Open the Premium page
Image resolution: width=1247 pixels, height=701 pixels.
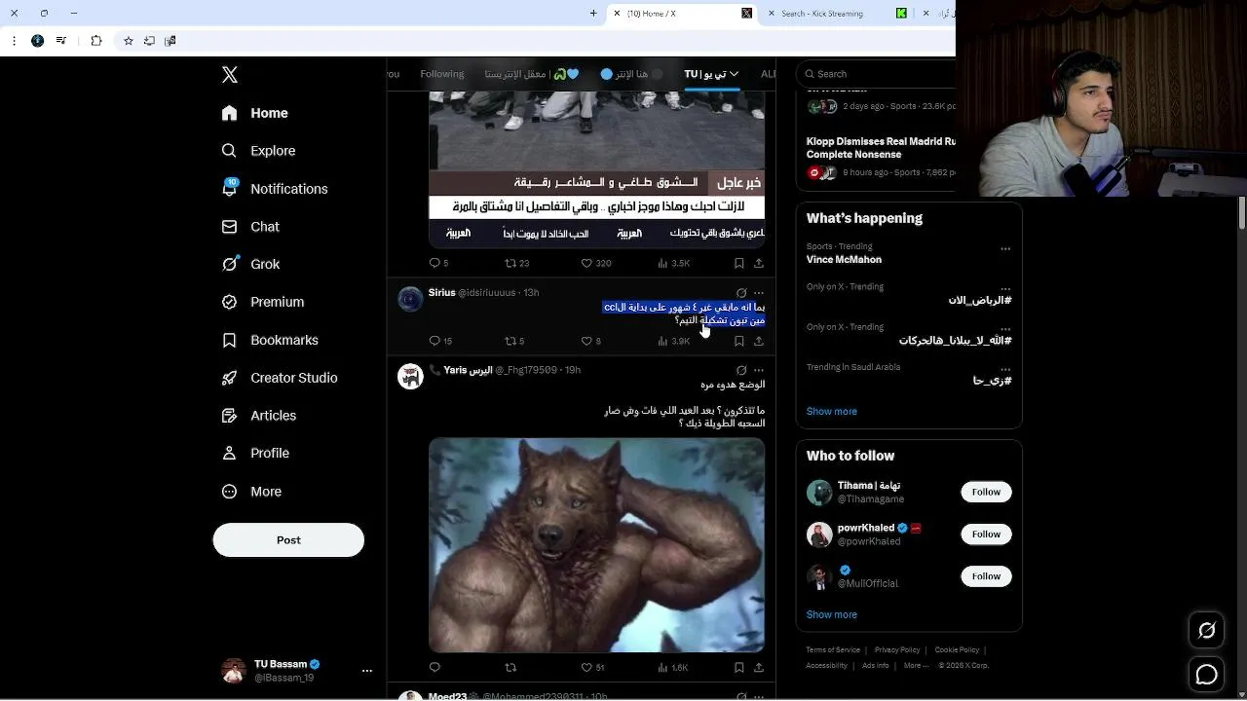(x=264, y=302)
